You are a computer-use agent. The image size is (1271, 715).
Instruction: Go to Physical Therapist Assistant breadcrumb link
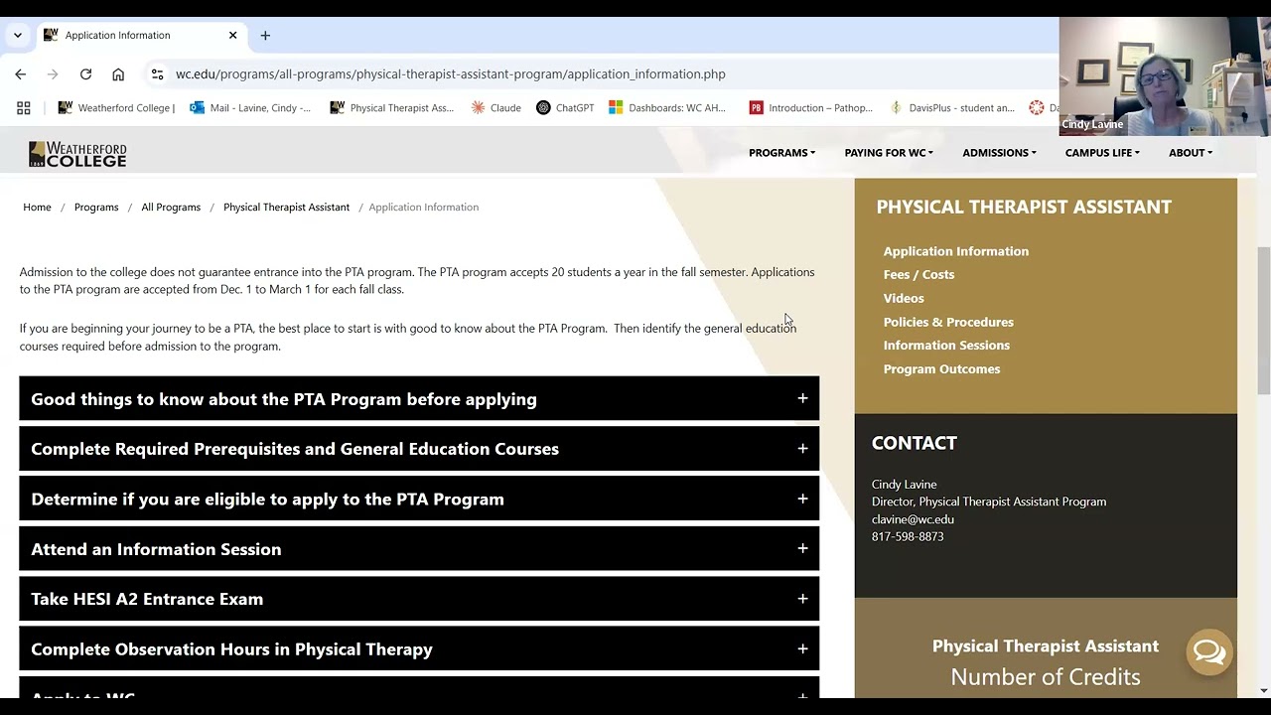(x=286, y=208)
